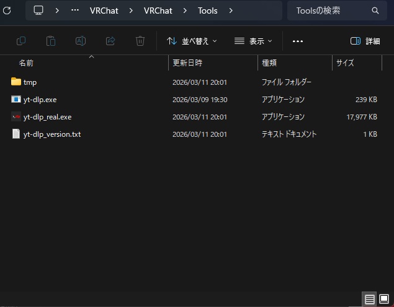Click the Share toolbar icon
The width and height of the screenshot is (394, 307).
[x=110, y=41]
